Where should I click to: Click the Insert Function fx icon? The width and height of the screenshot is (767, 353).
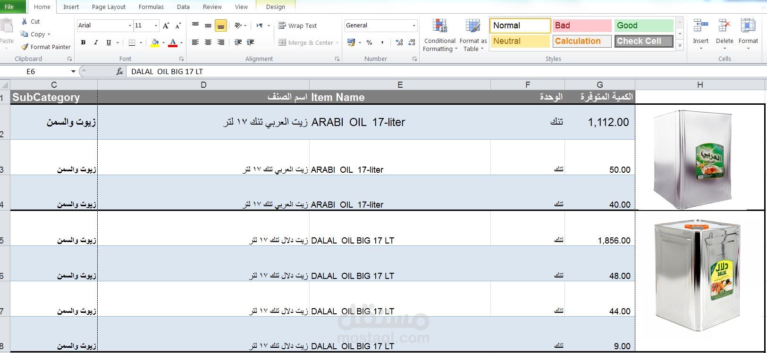tap(119, 71)
